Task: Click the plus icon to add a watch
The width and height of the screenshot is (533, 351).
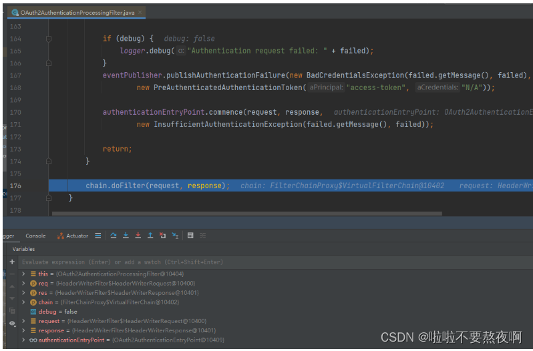Action: [x=12, y=262]
